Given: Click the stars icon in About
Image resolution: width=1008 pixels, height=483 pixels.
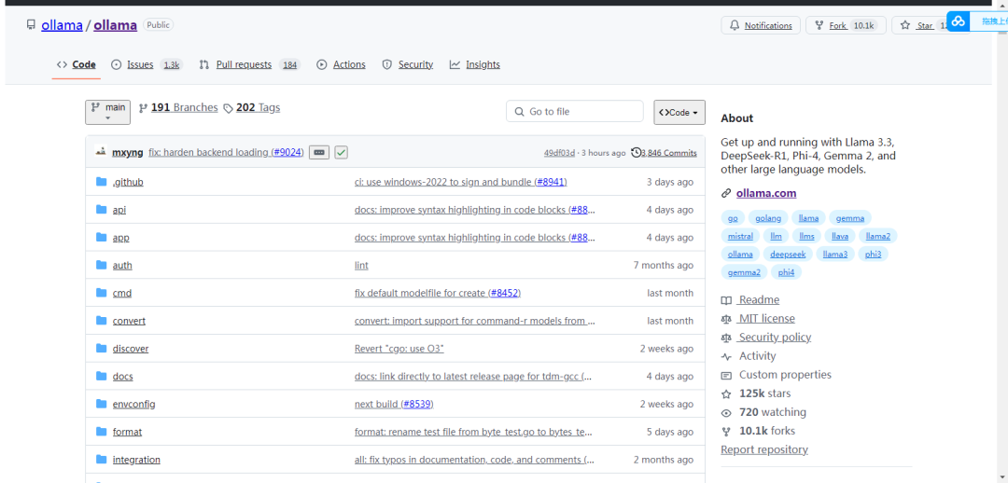Looking at the screenshot, I should 726,393.
